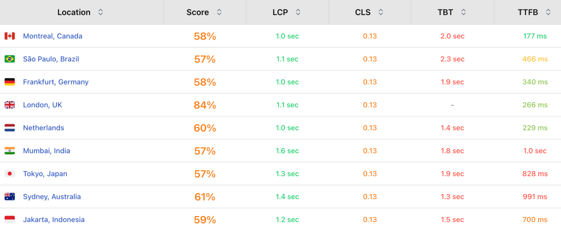This screenshot has width=561, height=229.
Task: Click the Indonesia flag icon
Action: pos(10,220)
